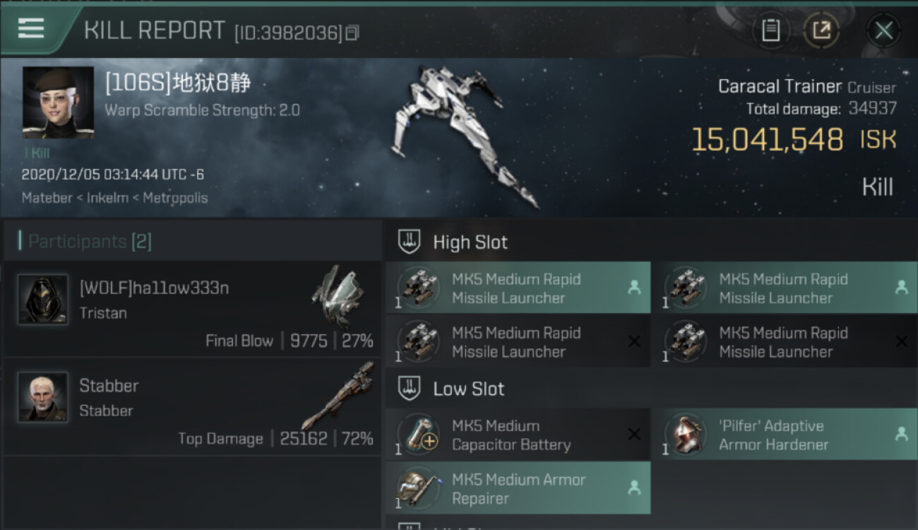Open hallow333n pilot portrait

[x=43, y=300]
